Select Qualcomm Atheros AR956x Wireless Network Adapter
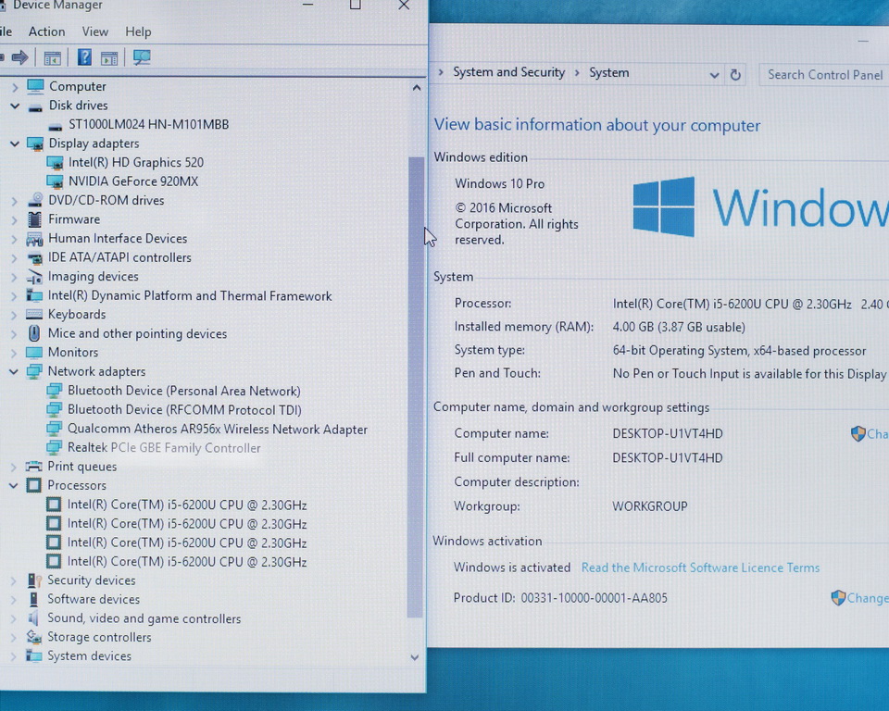The width and height of the screenshot is (889, 711). [218, 430]
